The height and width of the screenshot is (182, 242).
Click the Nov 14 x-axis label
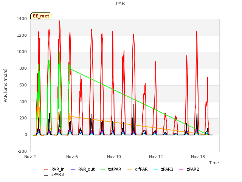[156, 157]
